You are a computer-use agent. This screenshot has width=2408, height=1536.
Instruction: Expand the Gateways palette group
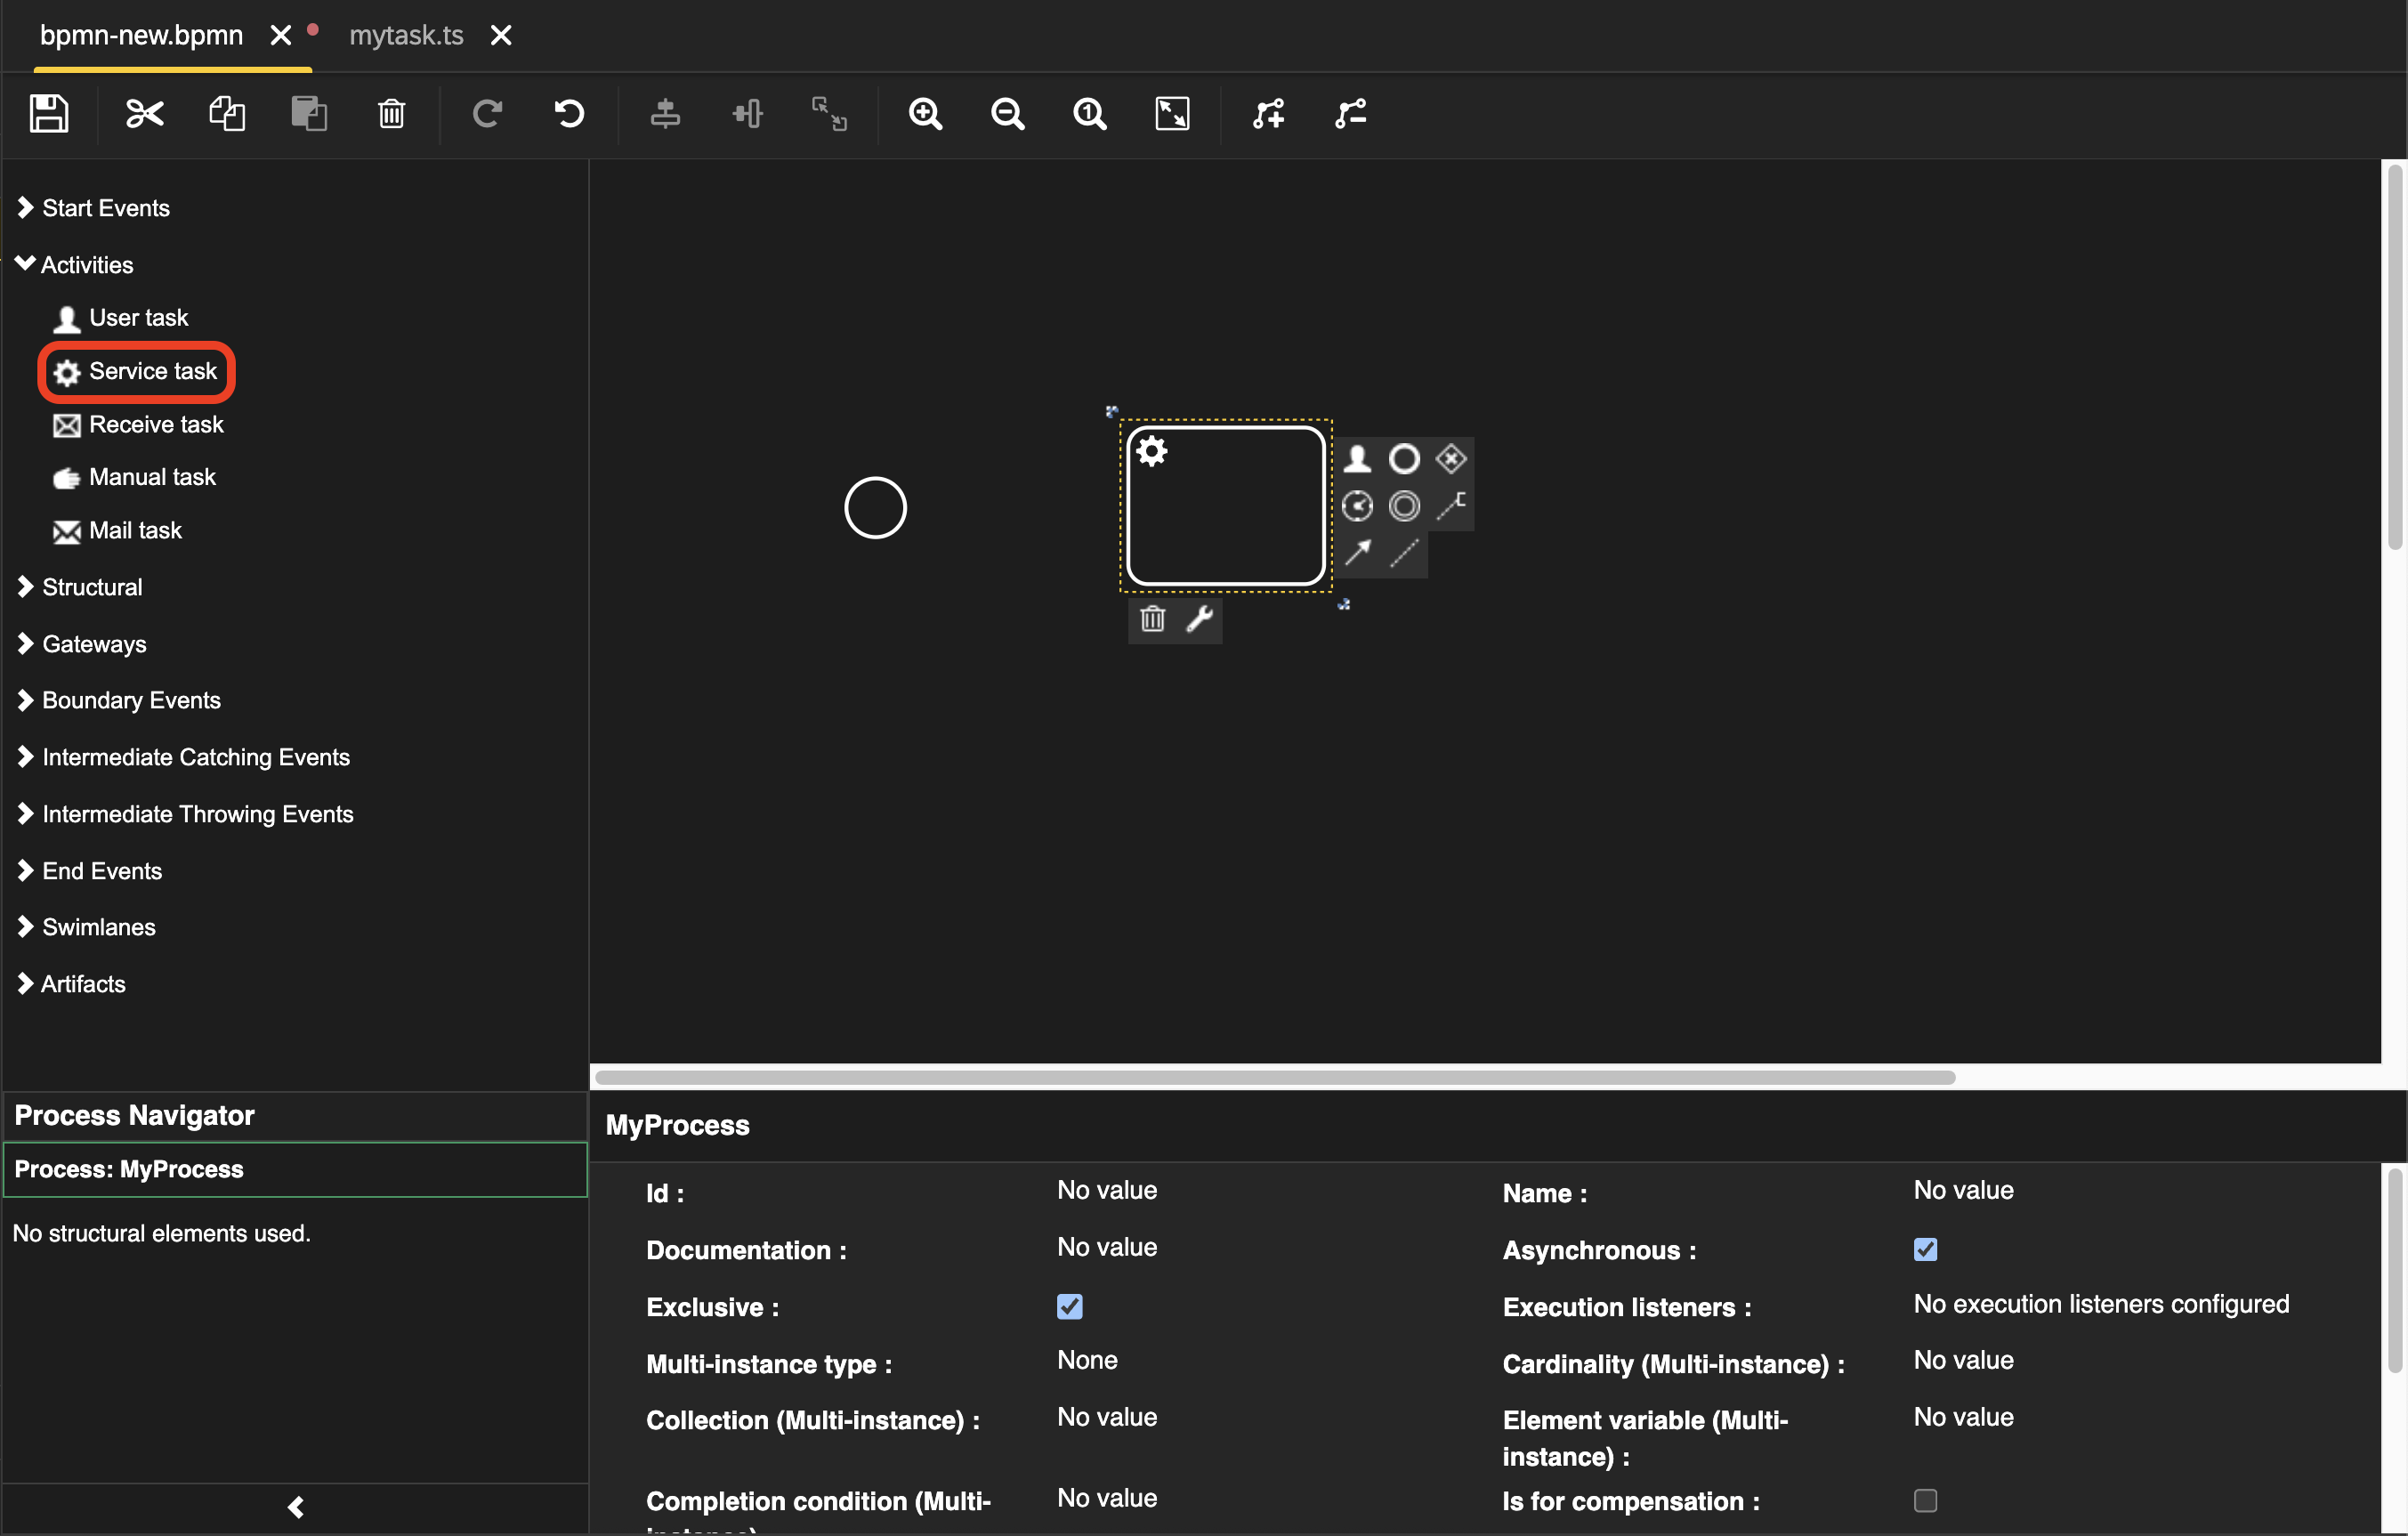tap(93, 643)
